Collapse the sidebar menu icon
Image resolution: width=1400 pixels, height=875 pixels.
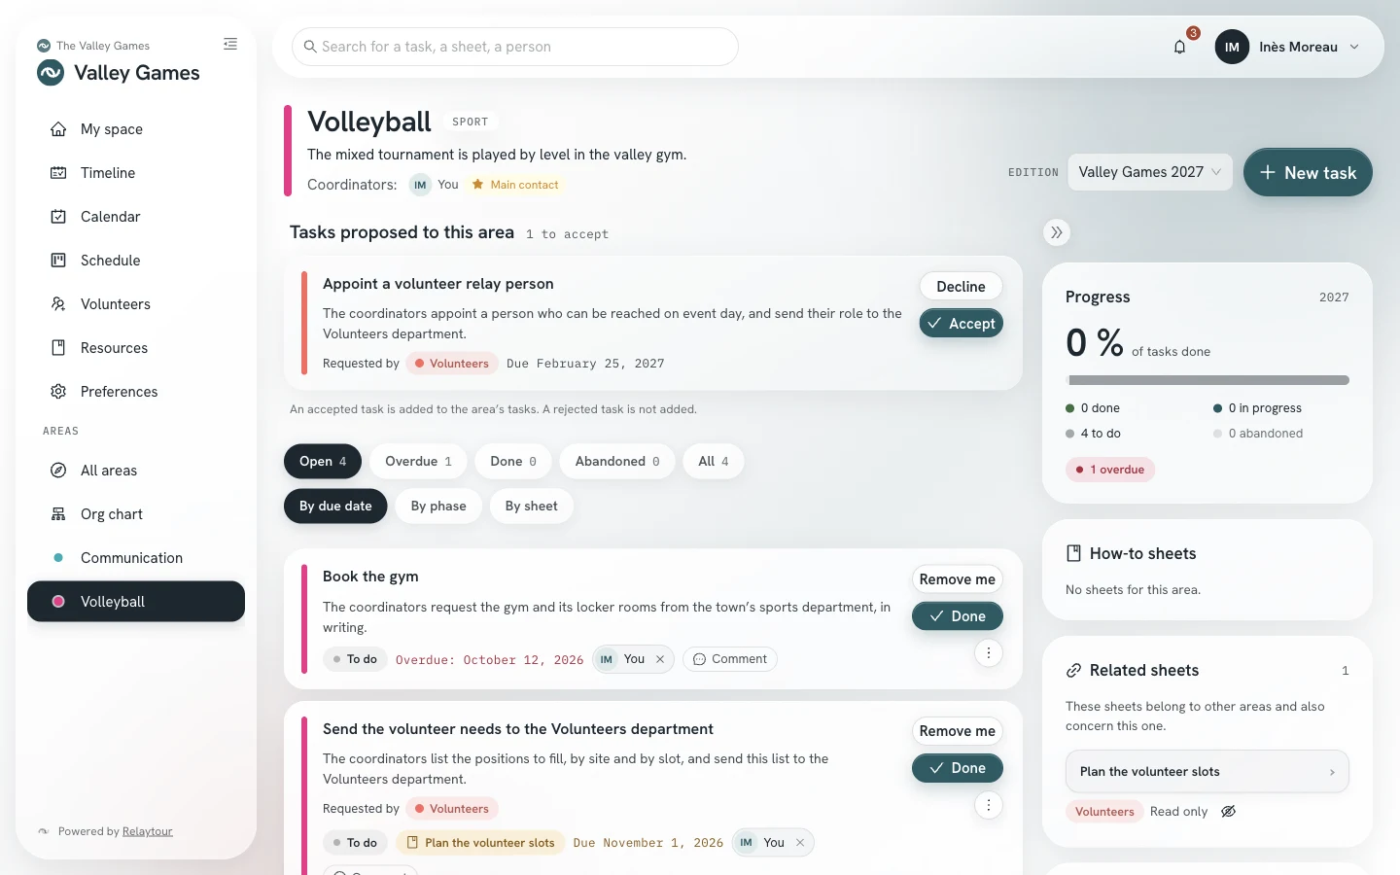coord(230,44)
